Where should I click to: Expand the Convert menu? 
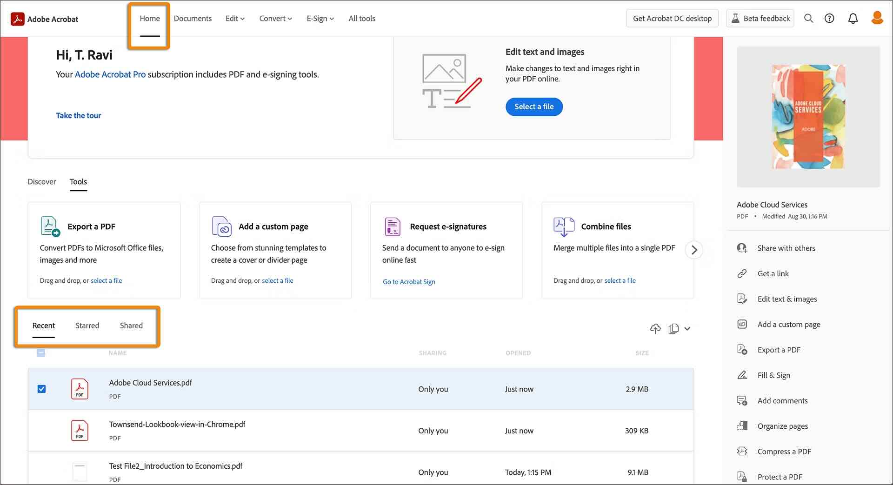pos(275,18)
